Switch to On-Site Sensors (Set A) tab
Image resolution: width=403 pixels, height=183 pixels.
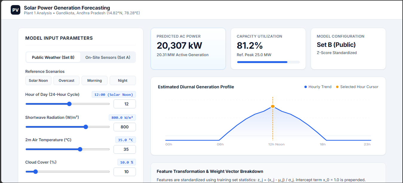click(108, 57)
